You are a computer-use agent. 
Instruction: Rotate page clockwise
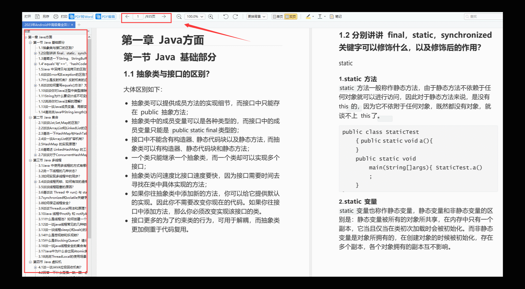tap(235, 17)
